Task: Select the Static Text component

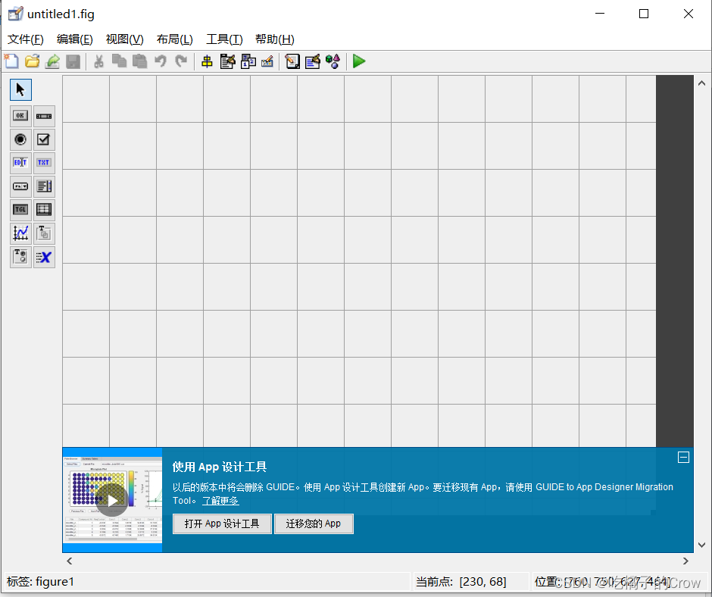Action: (44, 163)
